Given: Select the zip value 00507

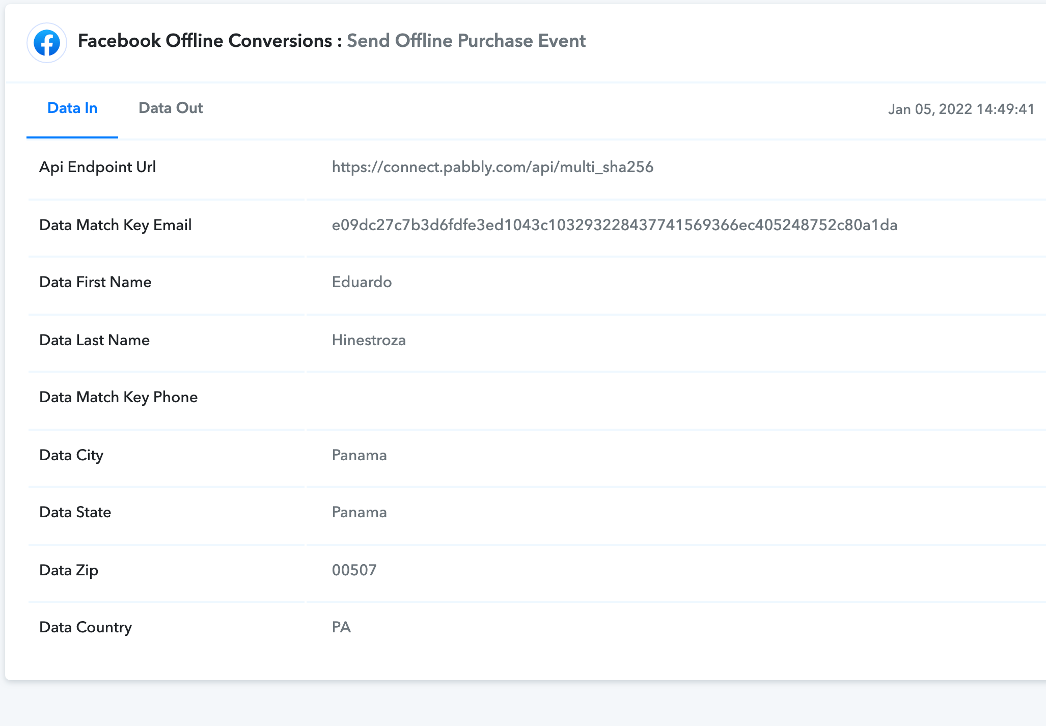Looking at the screenshot, I should pos(354,570).
